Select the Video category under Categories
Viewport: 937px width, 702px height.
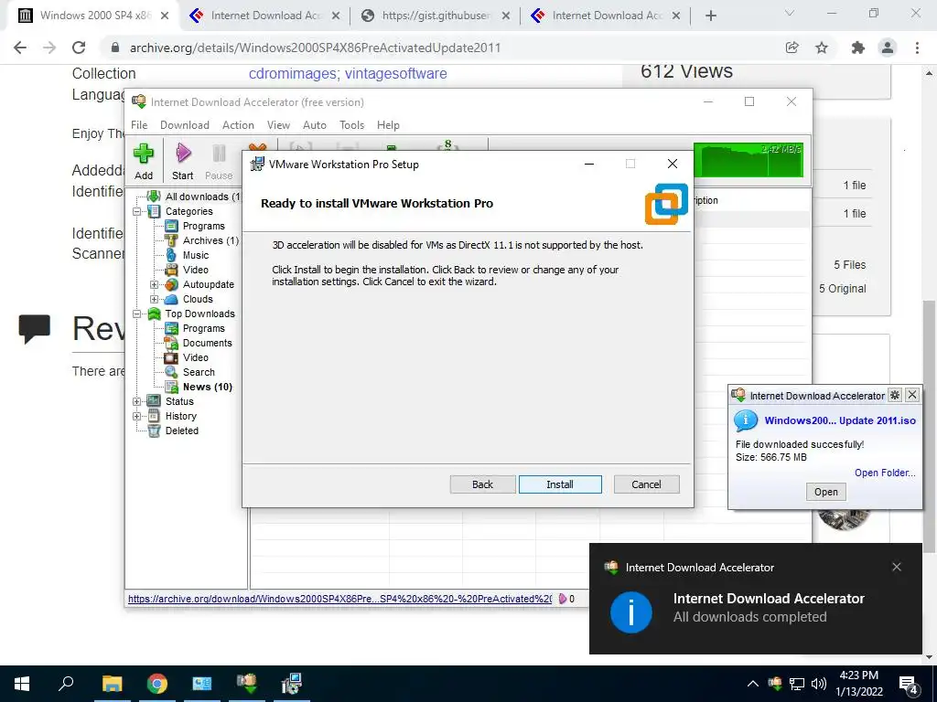click(196, 270)
